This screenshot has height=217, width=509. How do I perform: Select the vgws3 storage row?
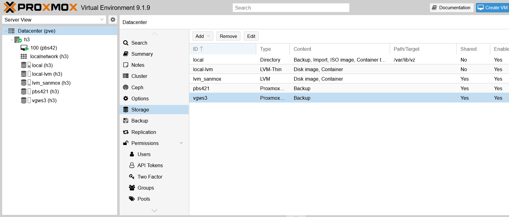(349, 98)
